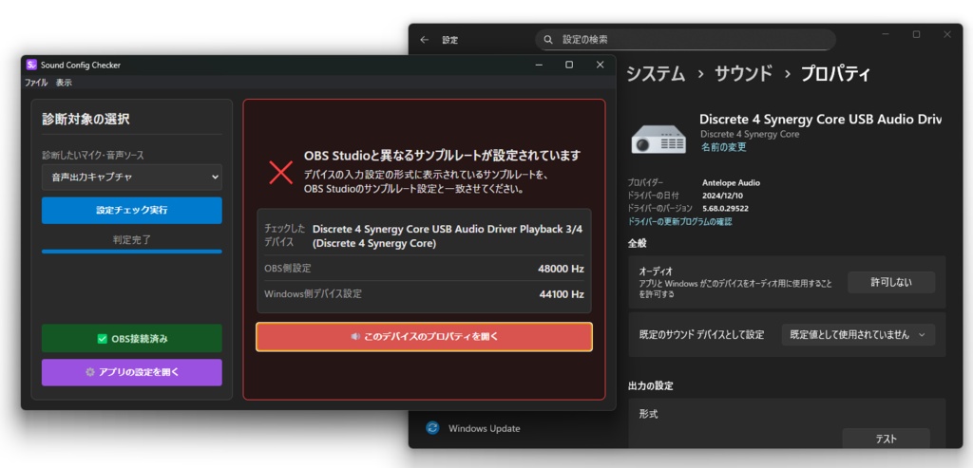Expand the 音声出力キャプチャ source dropdown
The width and height of the screenshot is (973, 468).
point(131,178)
